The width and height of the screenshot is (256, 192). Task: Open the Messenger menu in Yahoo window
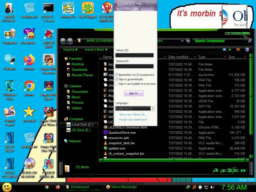coord(122,8)
